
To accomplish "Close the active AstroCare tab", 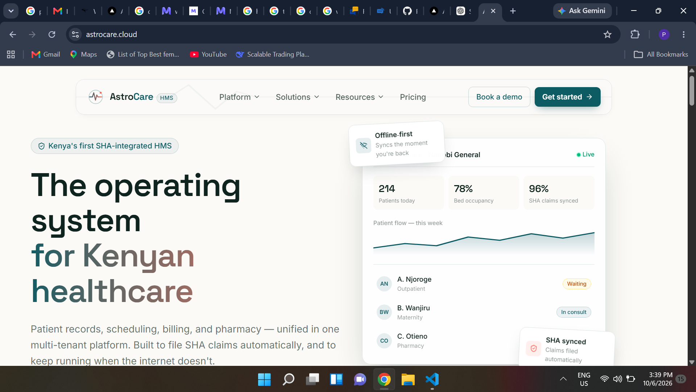I will [493, 11].
